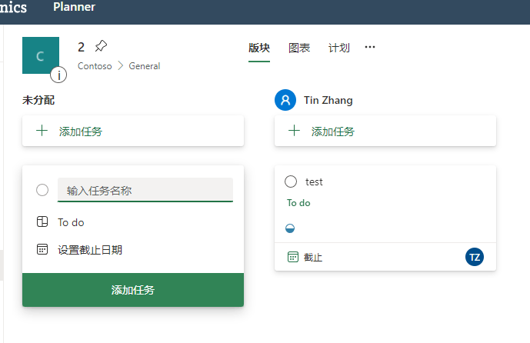Open plan info via the i icon
The height and width of the screenshot is (343, 530).
58,75
